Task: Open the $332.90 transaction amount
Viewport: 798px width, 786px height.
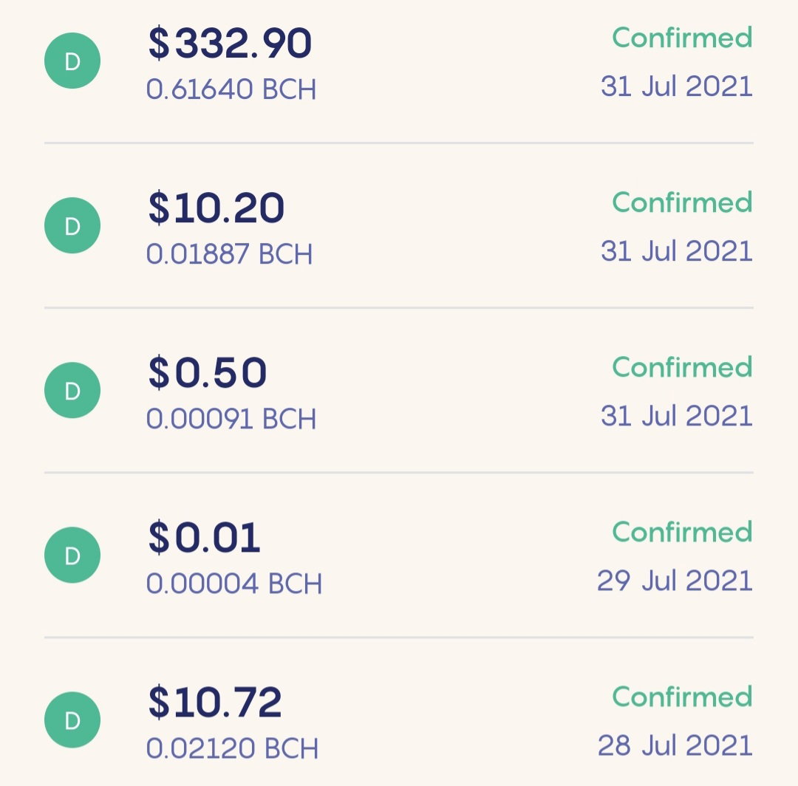Action: 230,44
